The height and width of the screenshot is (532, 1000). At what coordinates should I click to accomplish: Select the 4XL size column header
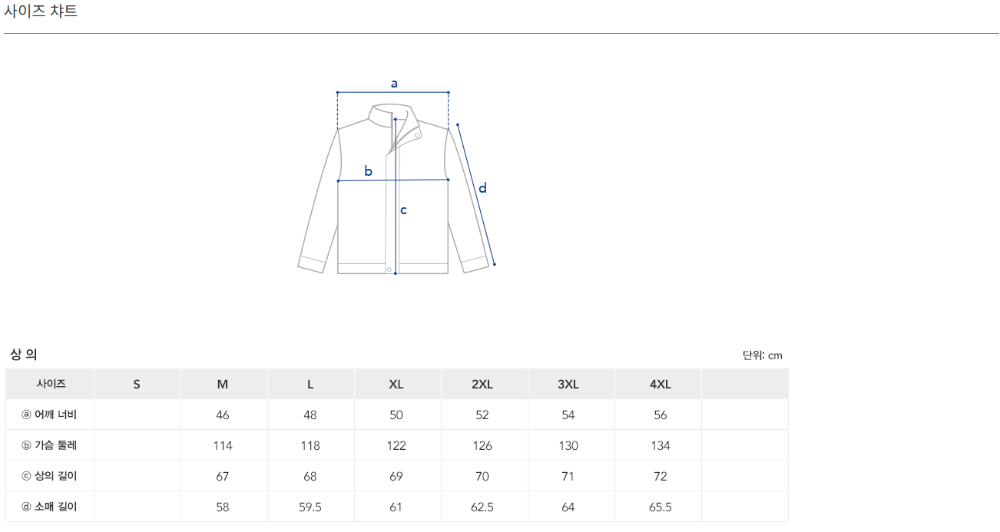[x=660, y=384]
